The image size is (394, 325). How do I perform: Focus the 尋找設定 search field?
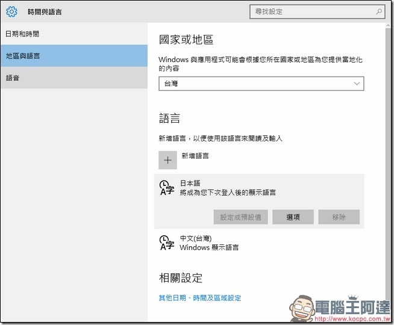click(x=317, y=11)
